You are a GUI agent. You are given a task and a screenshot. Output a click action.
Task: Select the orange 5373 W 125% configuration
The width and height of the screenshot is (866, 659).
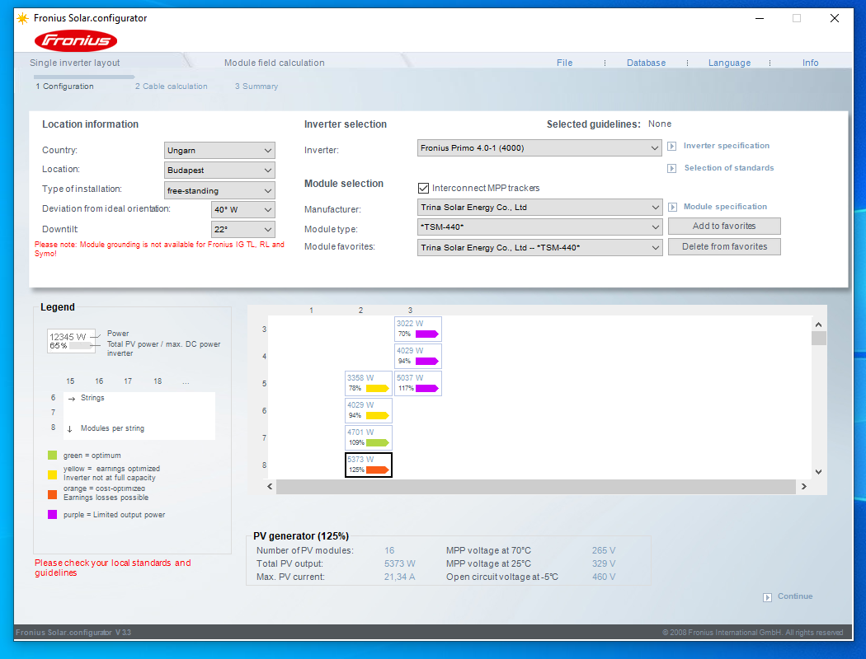[368, 465]
